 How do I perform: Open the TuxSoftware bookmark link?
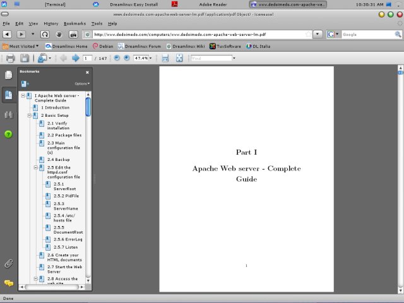(225, 46)
